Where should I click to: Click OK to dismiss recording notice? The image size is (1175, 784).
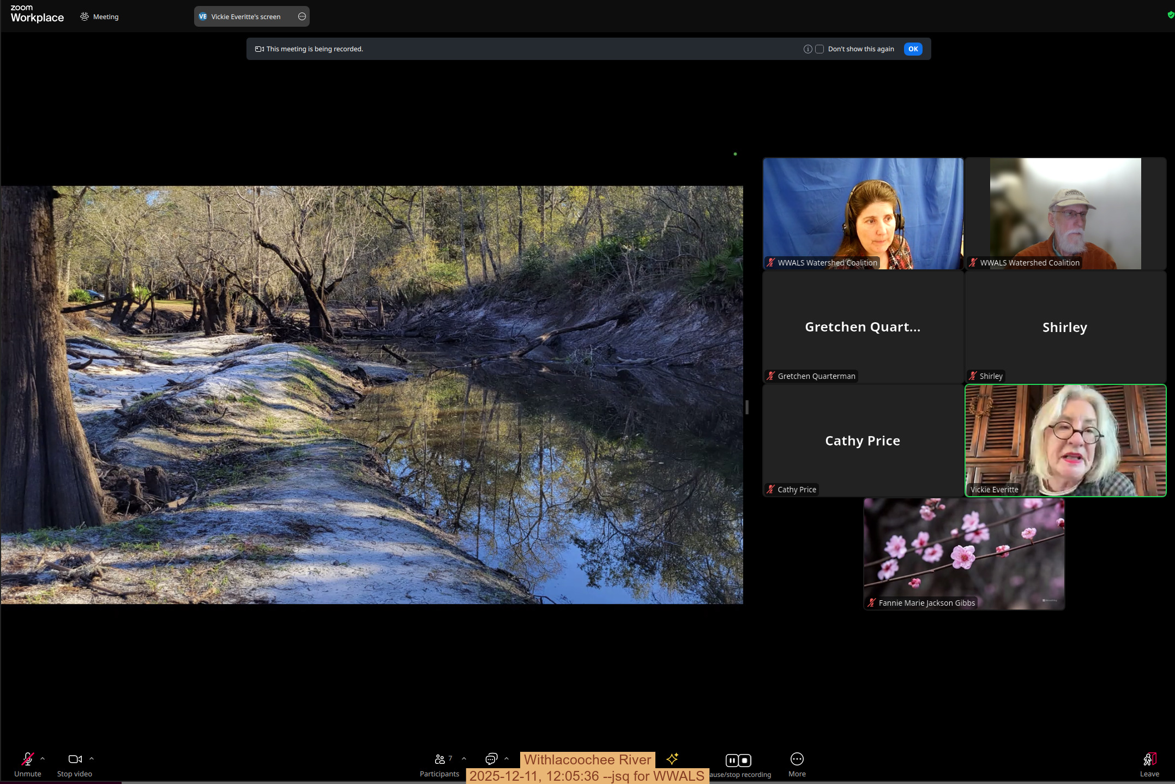pos(913,49)
